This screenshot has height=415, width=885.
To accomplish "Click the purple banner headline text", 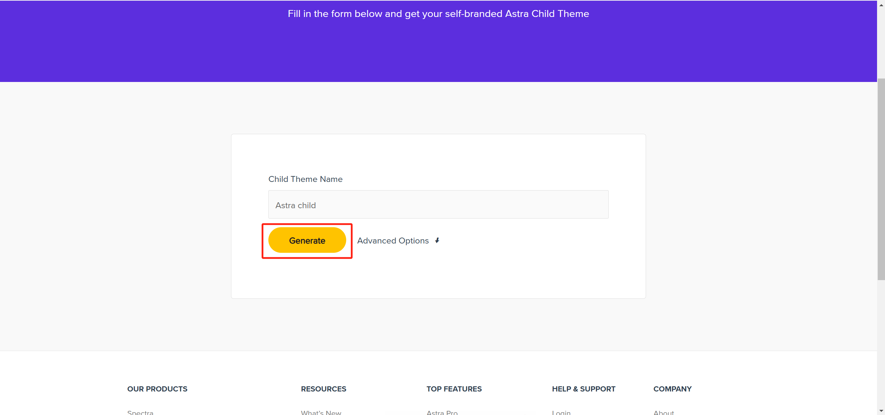I will (x=438, y=13).
